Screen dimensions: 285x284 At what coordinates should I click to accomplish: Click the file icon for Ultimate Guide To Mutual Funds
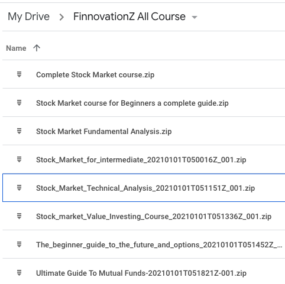click(x=19, y=273)
